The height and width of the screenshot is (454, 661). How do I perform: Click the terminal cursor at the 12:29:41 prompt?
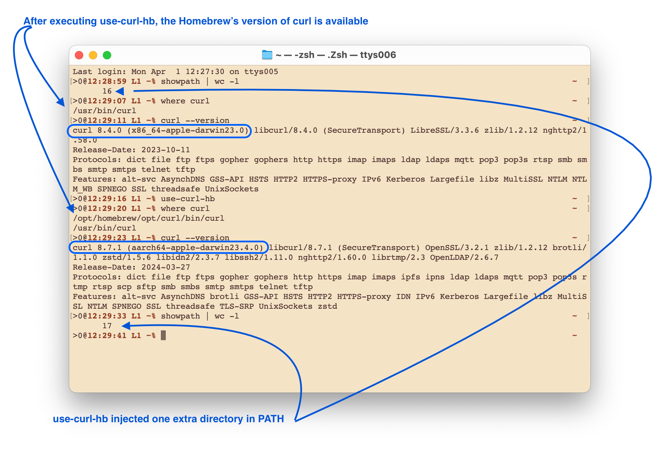pyautogui.click(x=163, y=336)
